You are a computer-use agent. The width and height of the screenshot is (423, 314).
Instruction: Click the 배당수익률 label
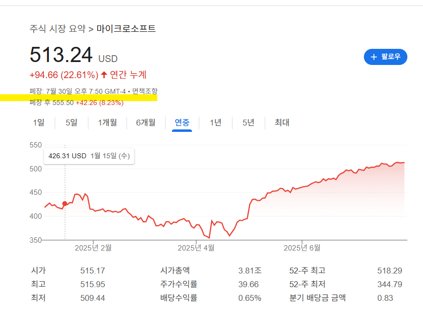point(179,298)
